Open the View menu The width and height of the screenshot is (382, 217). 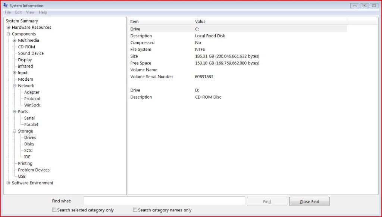click(x=30, y=12)
